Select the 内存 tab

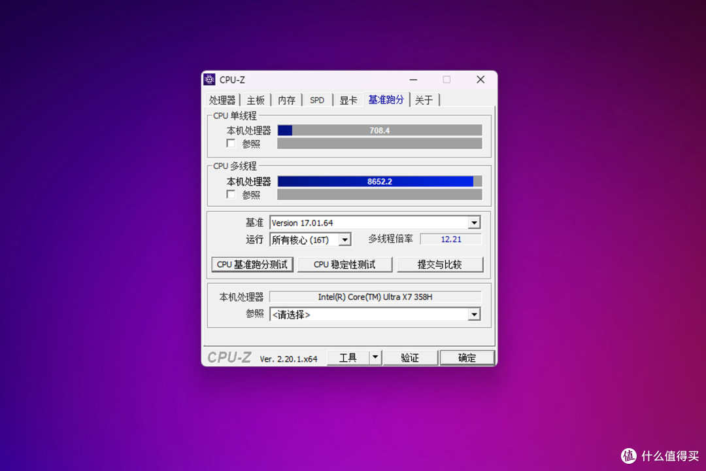coord(286,100)
